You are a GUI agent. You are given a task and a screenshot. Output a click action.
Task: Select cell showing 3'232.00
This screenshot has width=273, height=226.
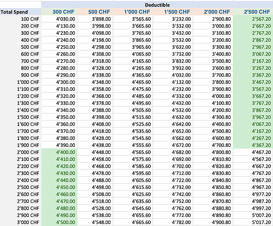[x=173, y=19]
